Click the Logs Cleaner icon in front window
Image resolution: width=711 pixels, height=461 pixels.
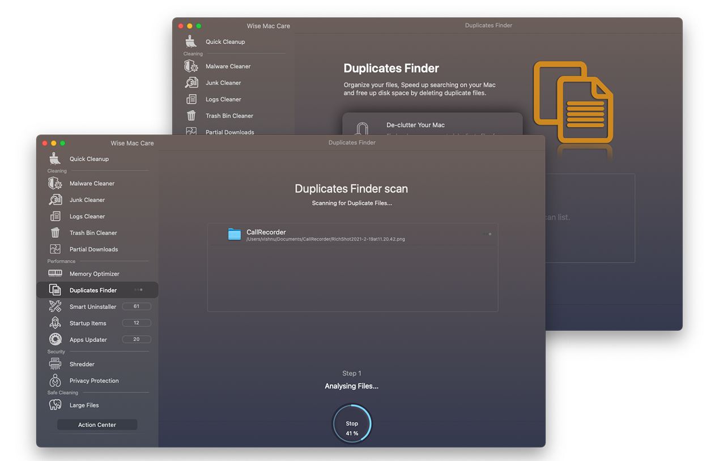[x=55, y=216]
